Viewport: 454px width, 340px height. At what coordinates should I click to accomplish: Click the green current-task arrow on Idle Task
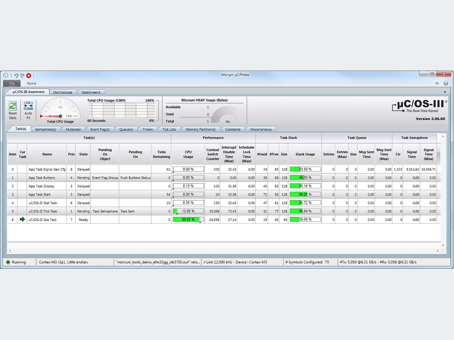(22, 220)
